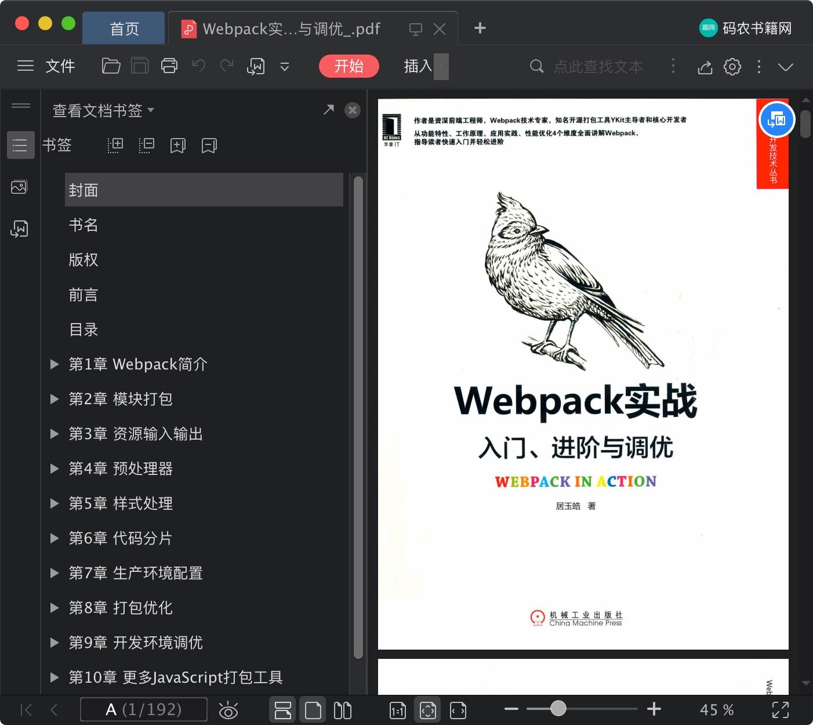
Task: Close the bookmark panel
Action: (353, 110)
